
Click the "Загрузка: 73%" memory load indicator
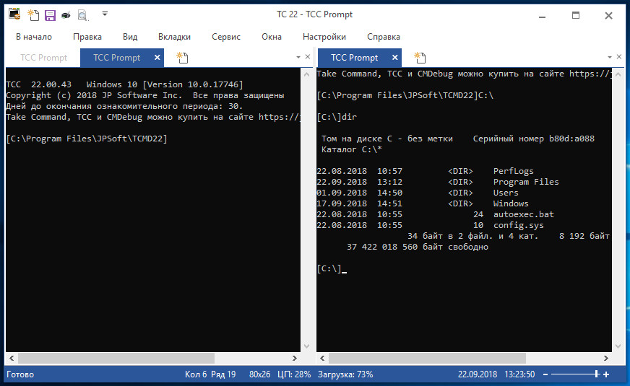[345, 374]
